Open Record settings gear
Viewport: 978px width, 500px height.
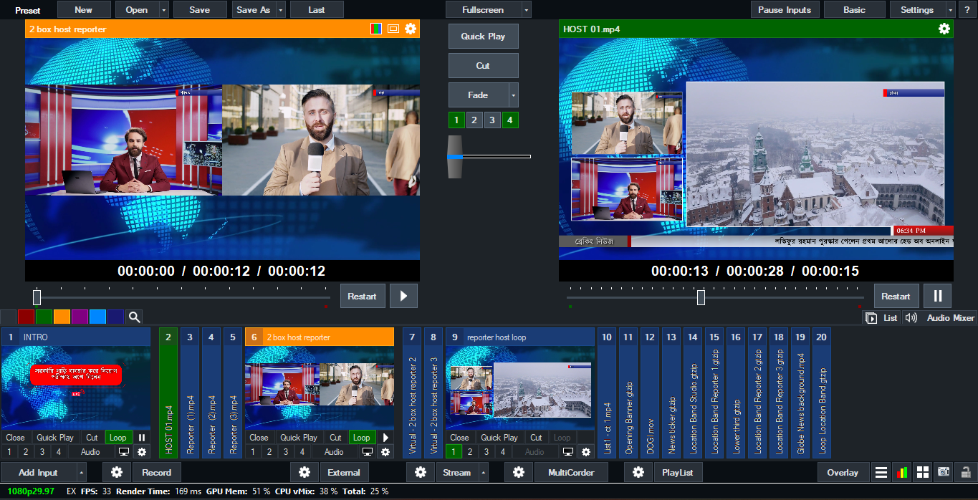coord(117,472)
